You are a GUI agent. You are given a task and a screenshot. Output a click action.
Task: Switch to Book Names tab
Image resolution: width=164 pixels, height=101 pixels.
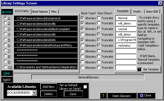[x=40, y=12]
